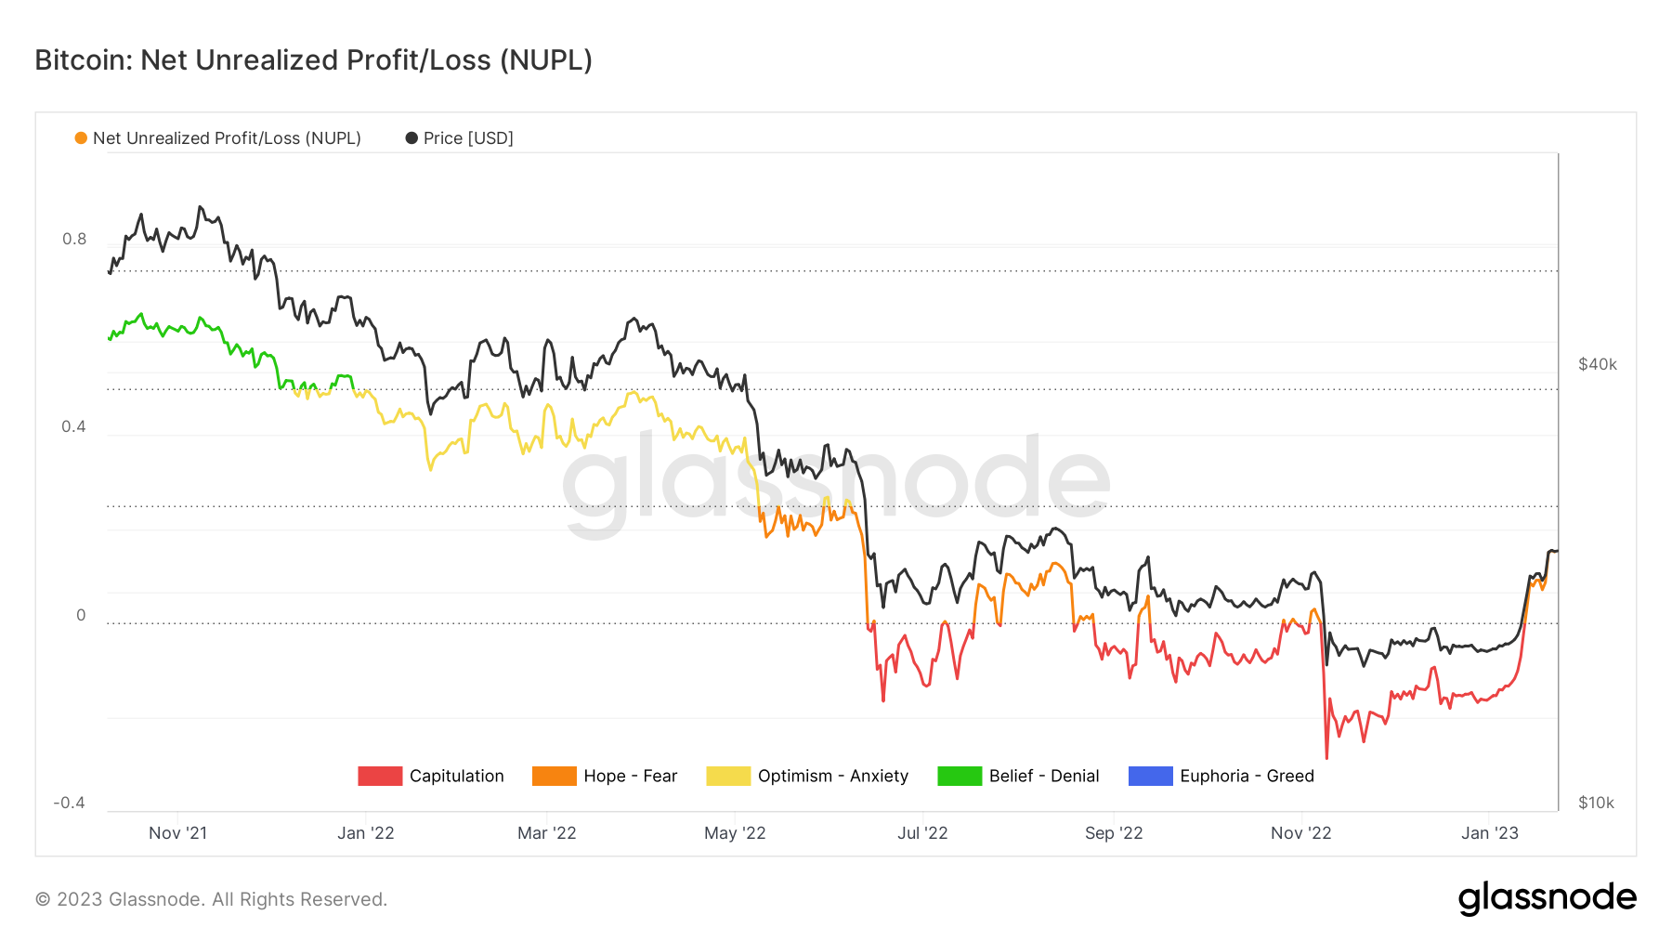Click the glassnode watermark in chart center

836,485
